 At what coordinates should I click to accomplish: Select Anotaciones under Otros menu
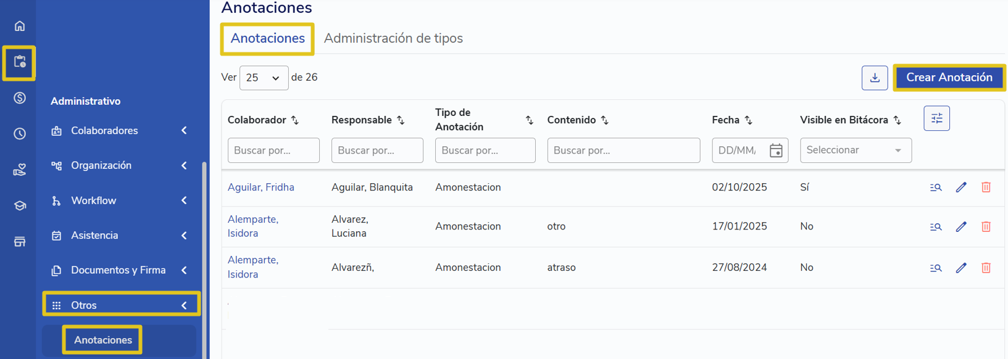[103, 340]
